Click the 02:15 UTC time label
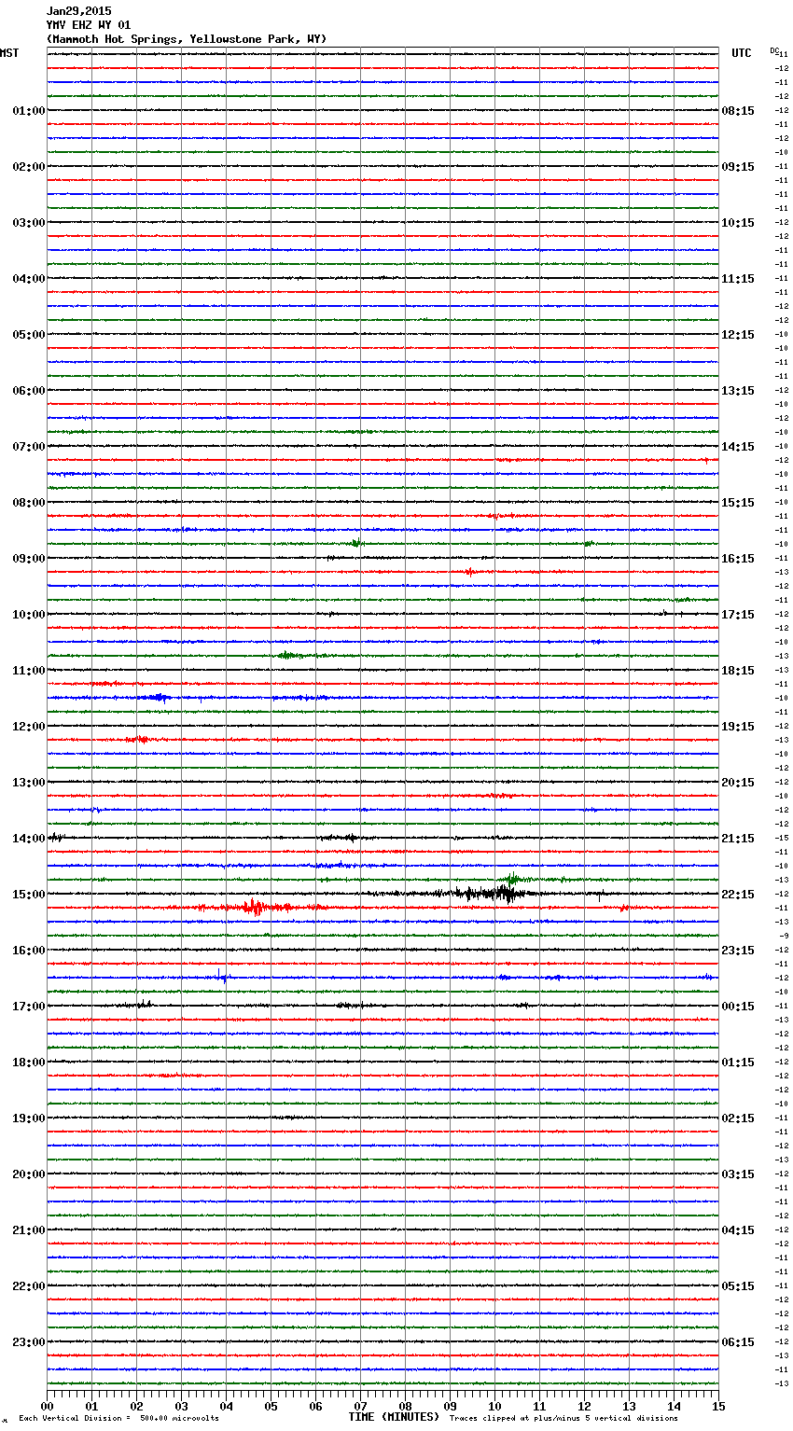Viewport: 793px width, 1431px height. point(738,1118)
